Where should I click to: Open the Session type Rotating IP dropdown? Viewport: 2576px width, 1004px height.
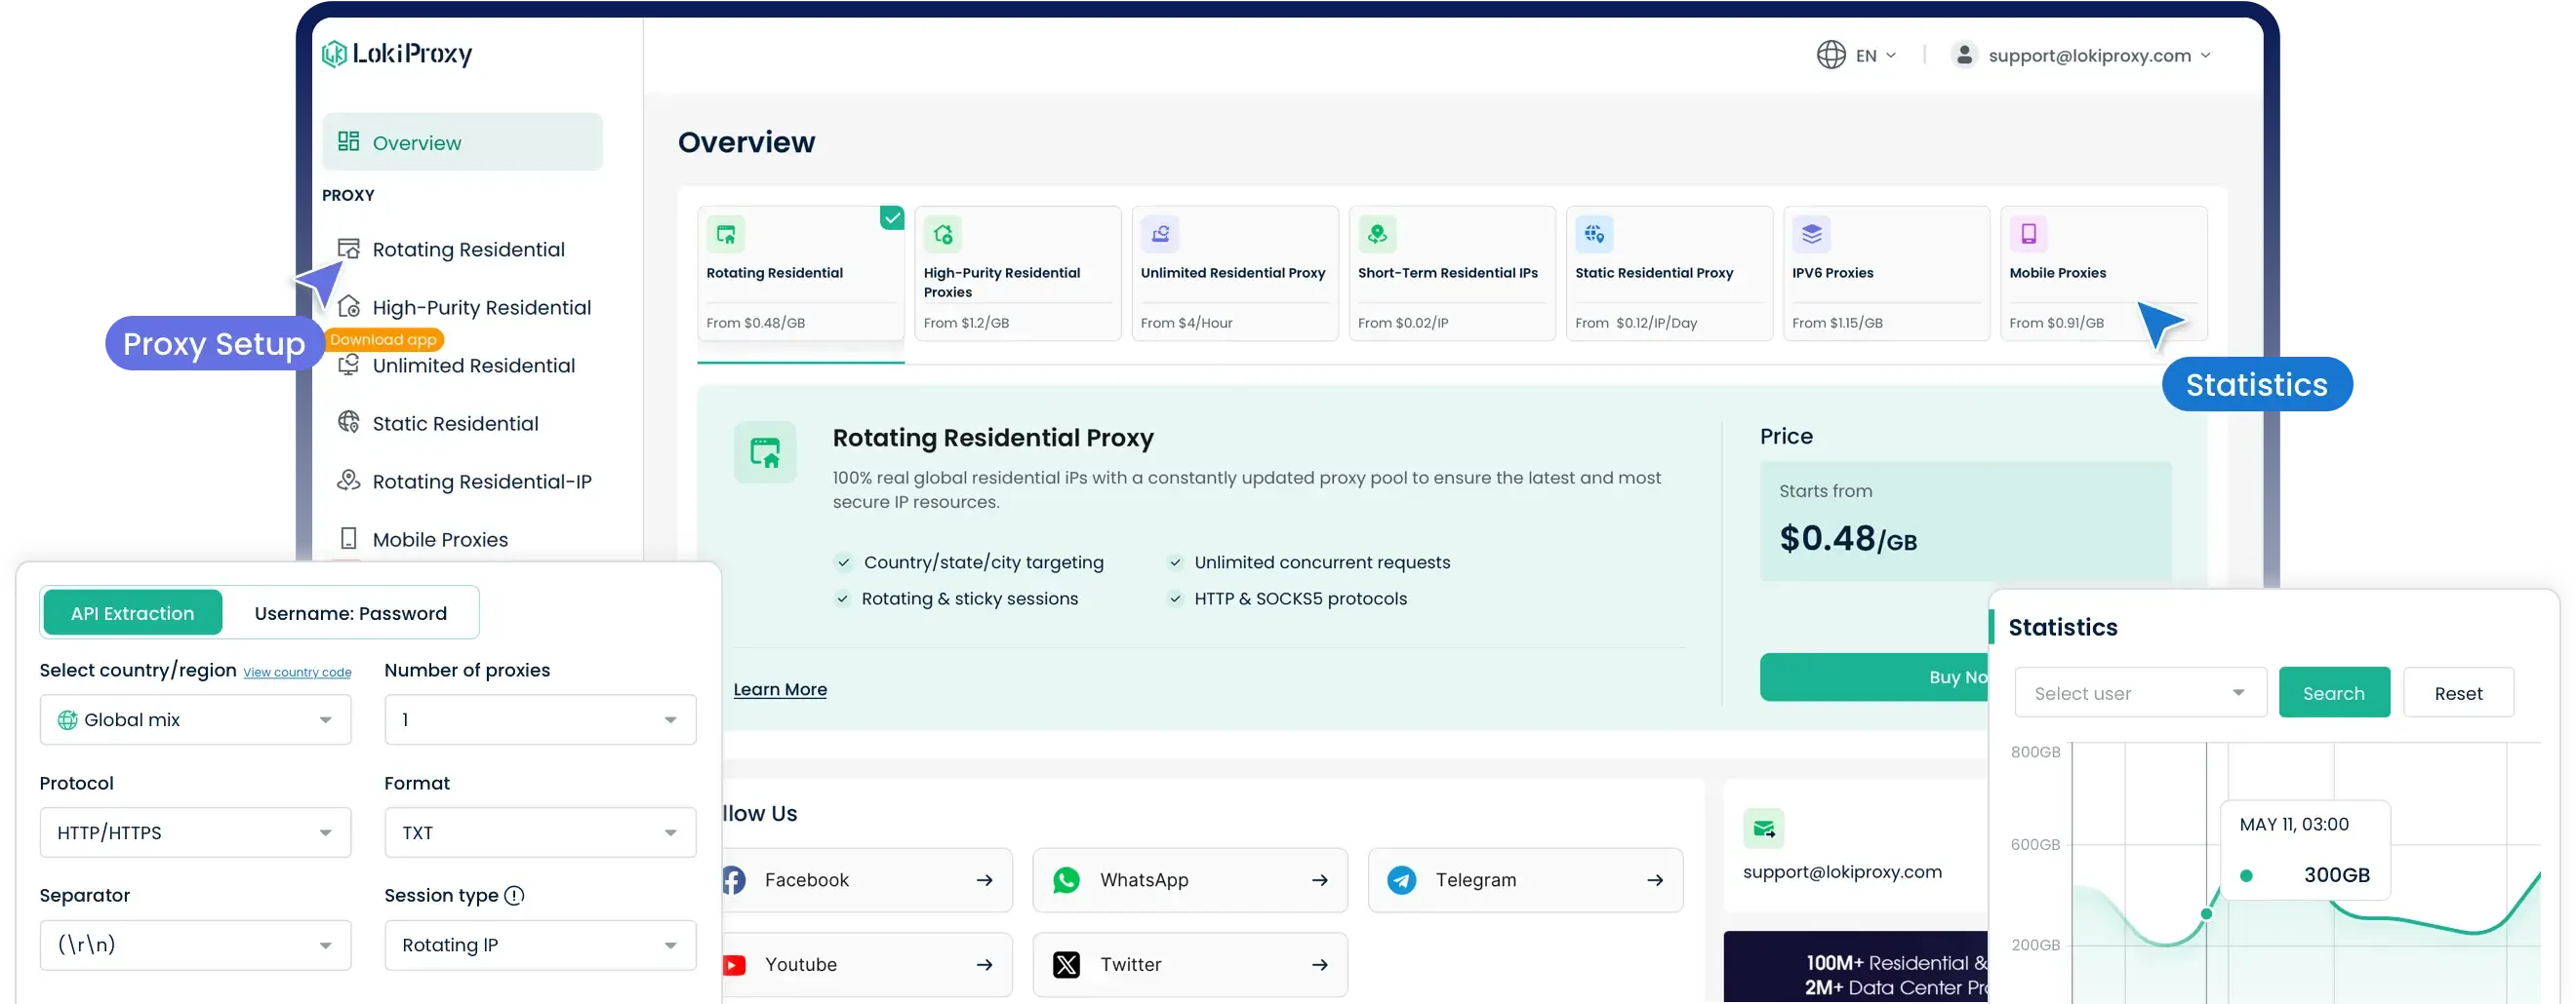(540, 946)
